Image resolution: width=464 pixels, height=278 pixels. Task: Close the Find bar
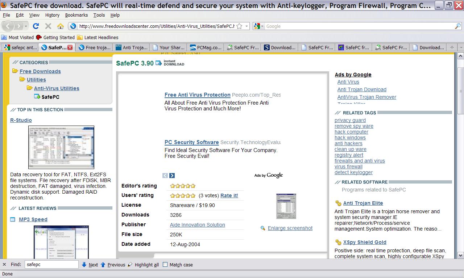pos(4,265)
